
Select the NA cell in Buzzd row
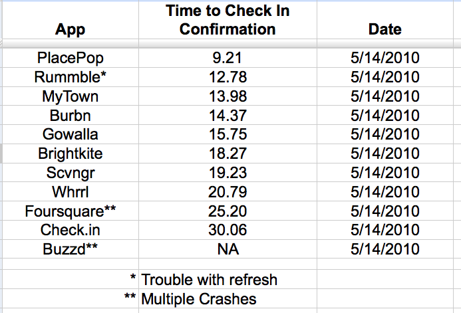coord(228,249)
